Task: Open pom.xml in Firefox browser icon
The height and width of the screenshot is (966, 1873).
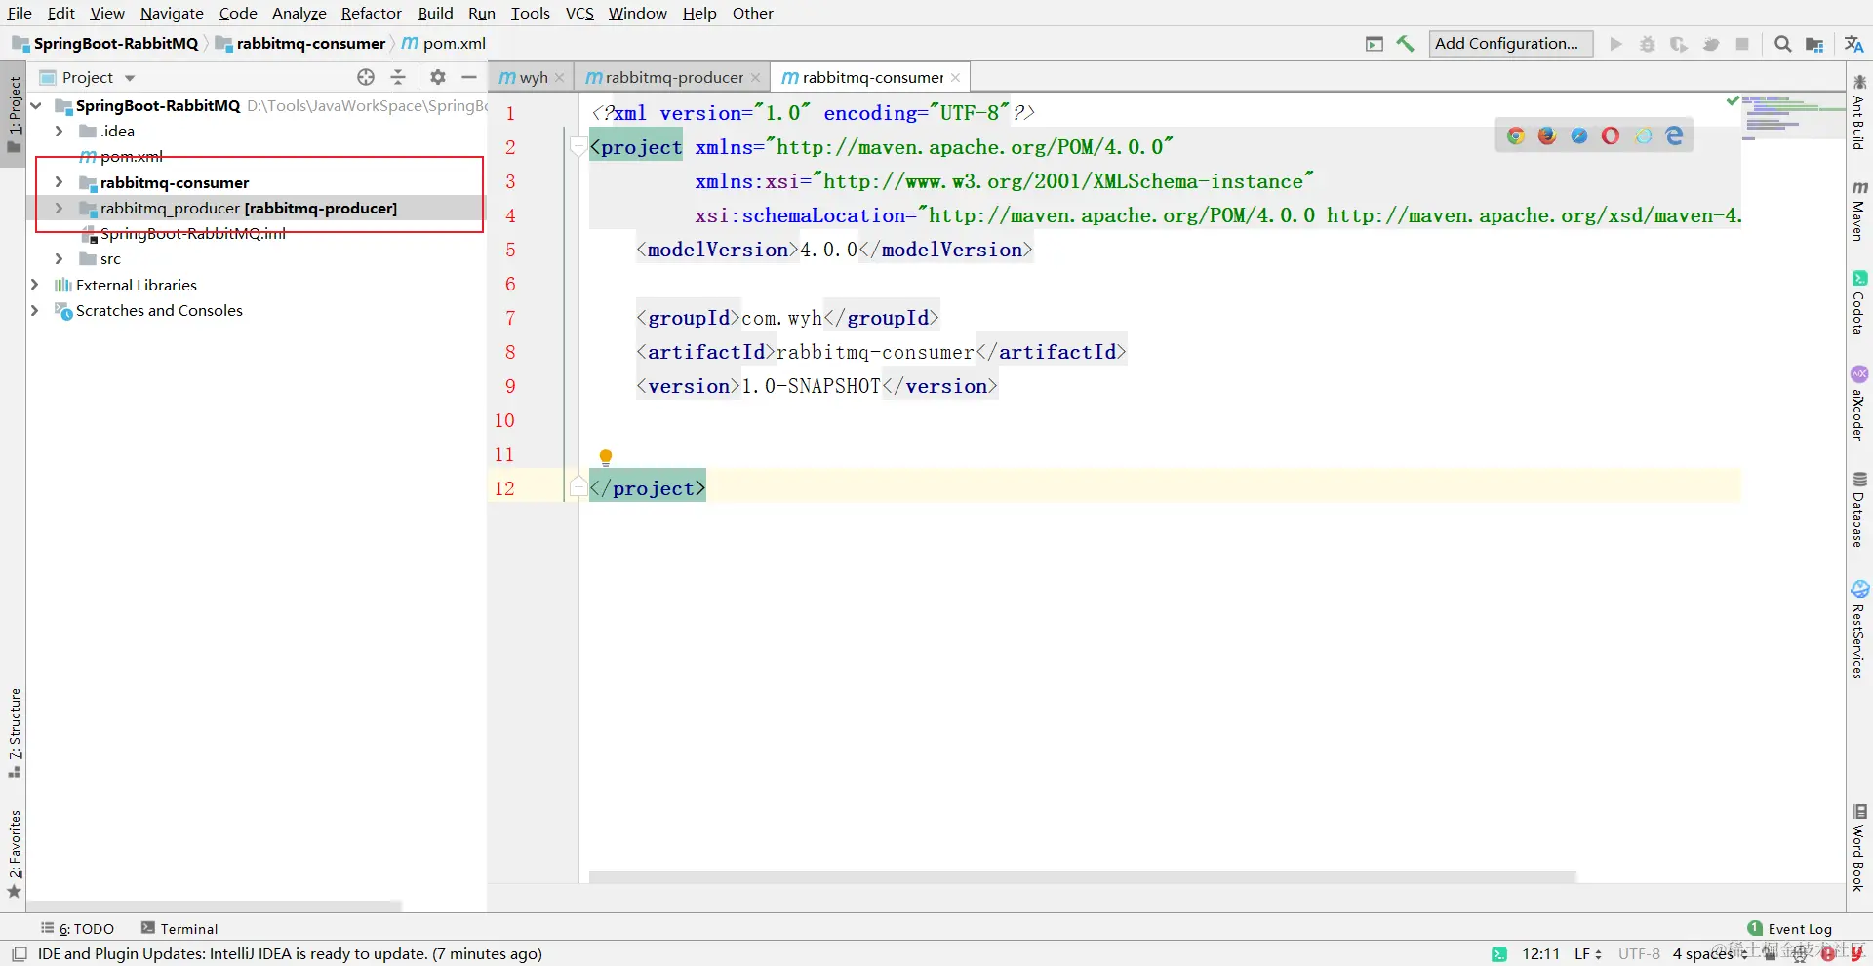Action: pyautogui.click(x=1547, y=135)
